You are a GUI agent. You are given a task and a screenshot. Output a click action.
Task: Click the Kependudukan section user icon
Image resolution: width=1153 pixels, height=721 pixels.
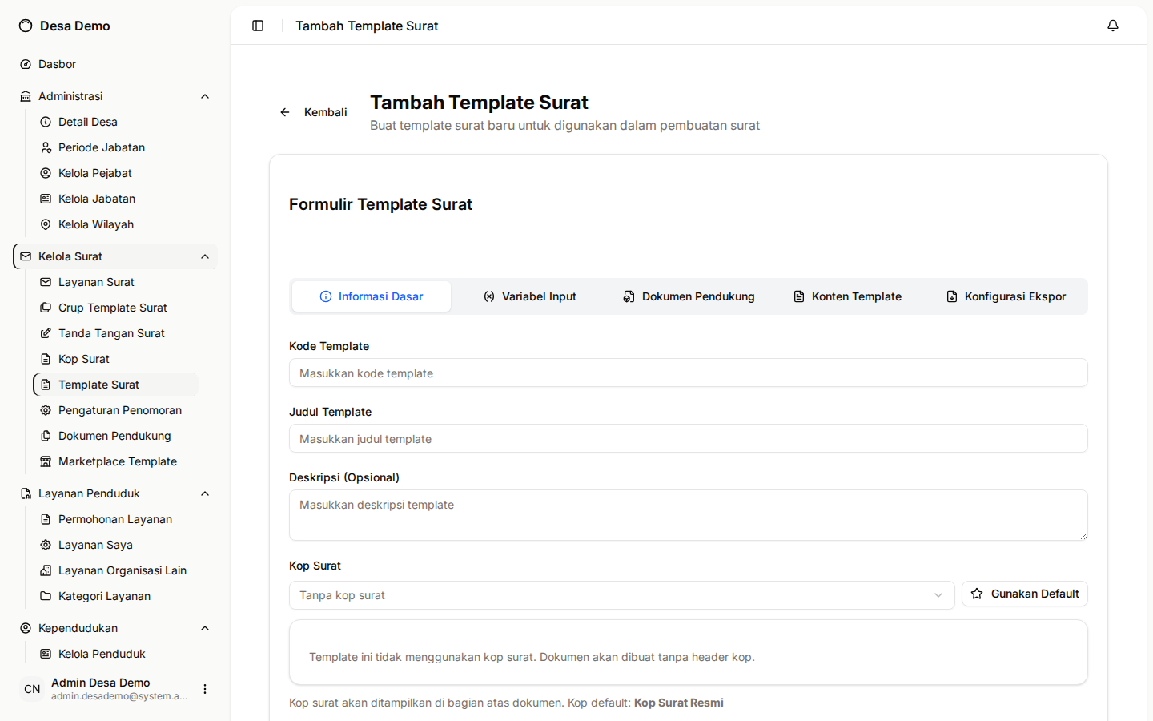pyautogui.click(x=26, y=628)
